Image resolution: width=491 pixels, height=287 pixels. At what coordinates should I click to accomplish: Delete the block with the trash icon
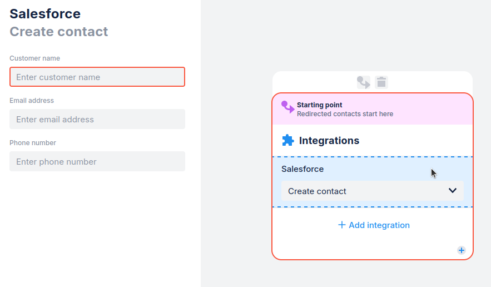pyautogui.click(x=381, y=82)
